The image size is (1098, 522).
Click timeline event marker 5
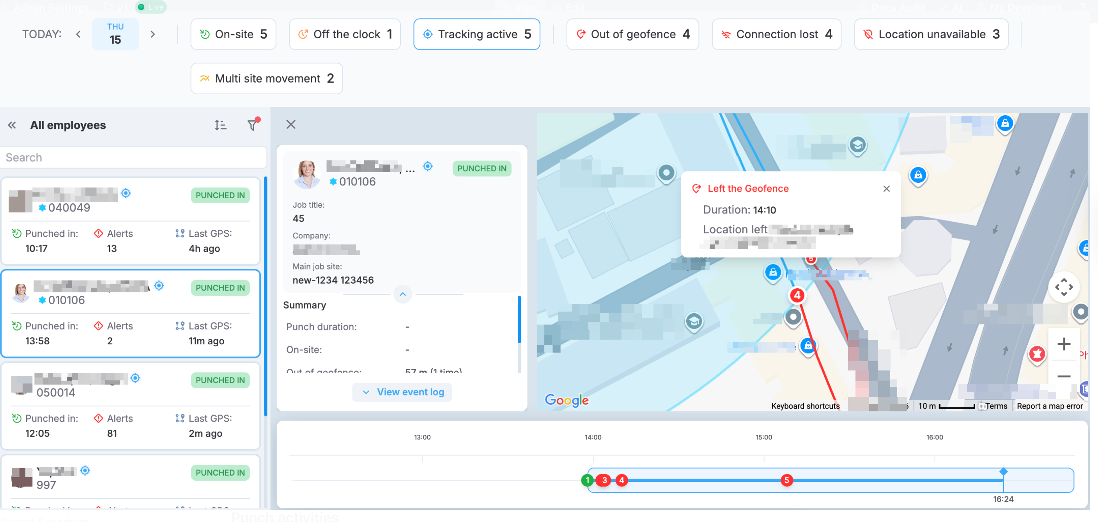(x=786, y=480)
